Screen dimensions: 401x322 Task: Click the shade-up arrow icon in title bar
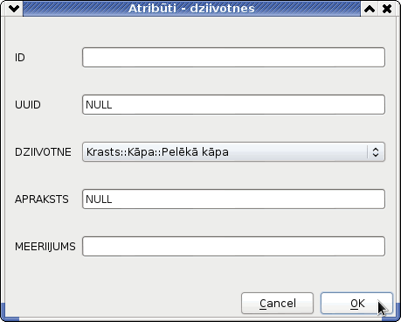coord(370,9)
